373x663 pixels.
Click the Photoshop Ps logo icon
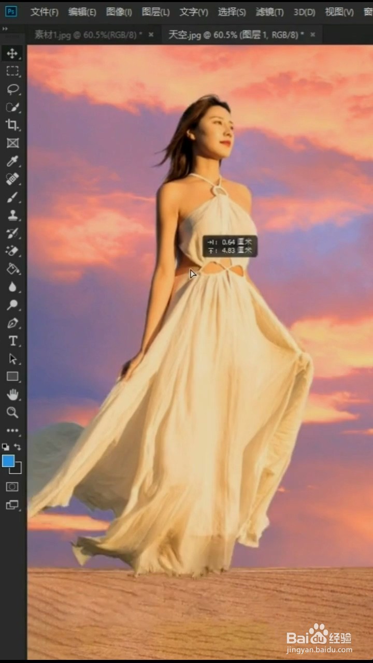point(11,11)
